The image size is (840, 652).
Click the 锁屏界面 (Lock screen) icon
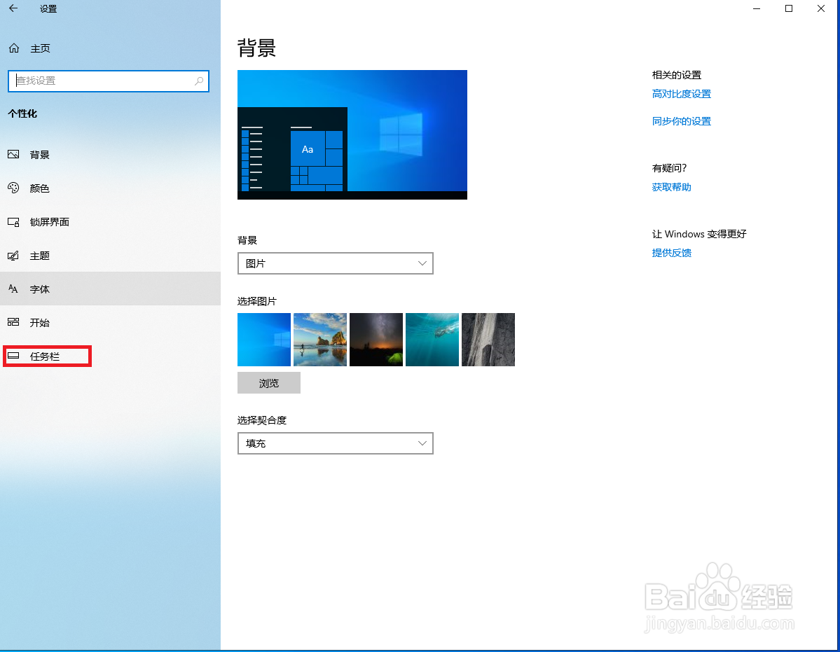tap(13, 222)
